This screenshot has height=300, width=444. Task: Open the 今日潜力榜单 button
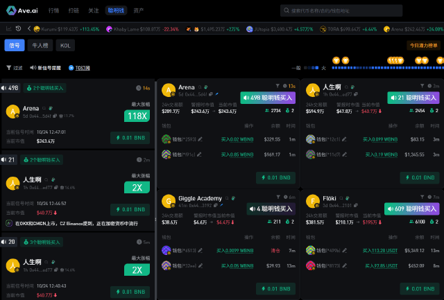pyautogui.click(x=423, y=45)
